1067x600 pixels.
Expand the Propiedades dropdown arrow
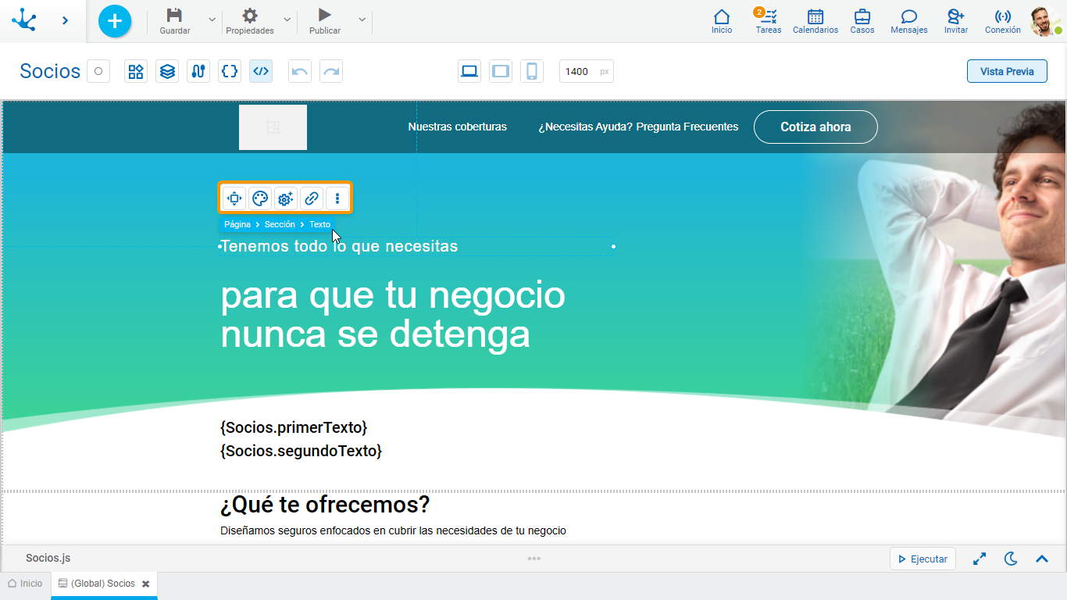(287, 20)
